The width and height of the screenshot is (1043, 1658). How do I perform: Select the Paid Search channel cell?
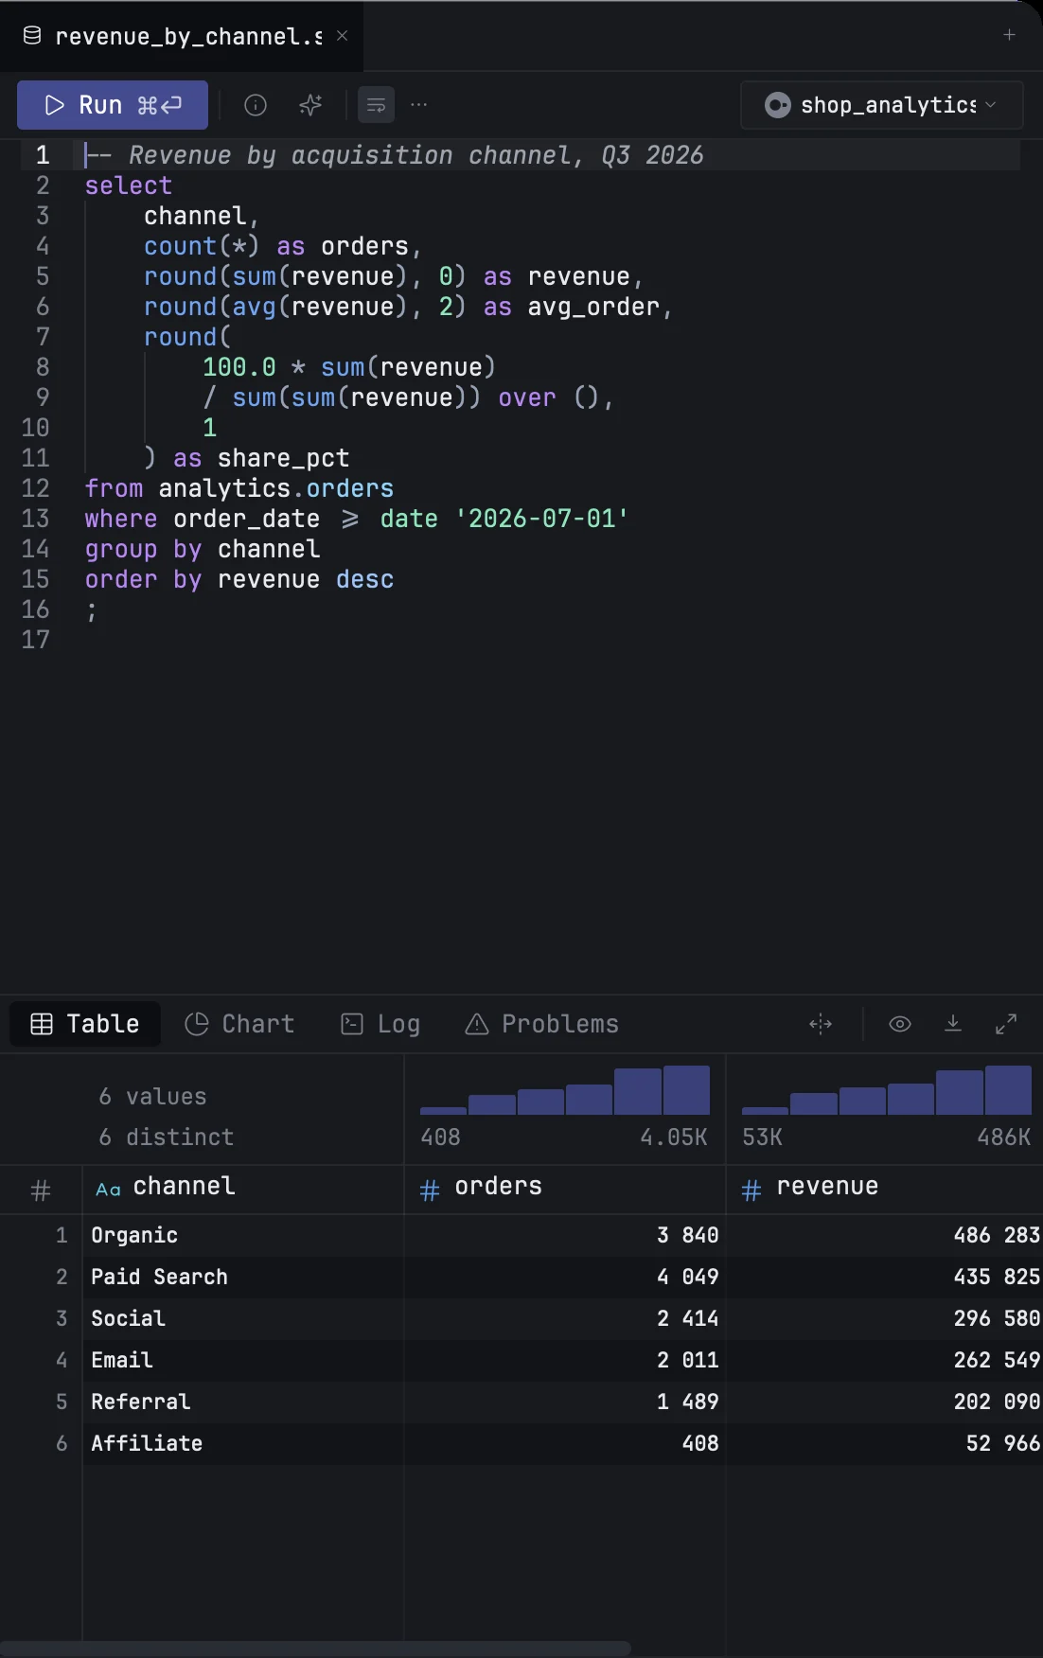pos(243,1277)
